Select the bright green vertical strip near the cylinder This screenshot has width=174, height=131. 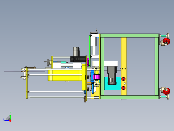(x=90, y=51)
